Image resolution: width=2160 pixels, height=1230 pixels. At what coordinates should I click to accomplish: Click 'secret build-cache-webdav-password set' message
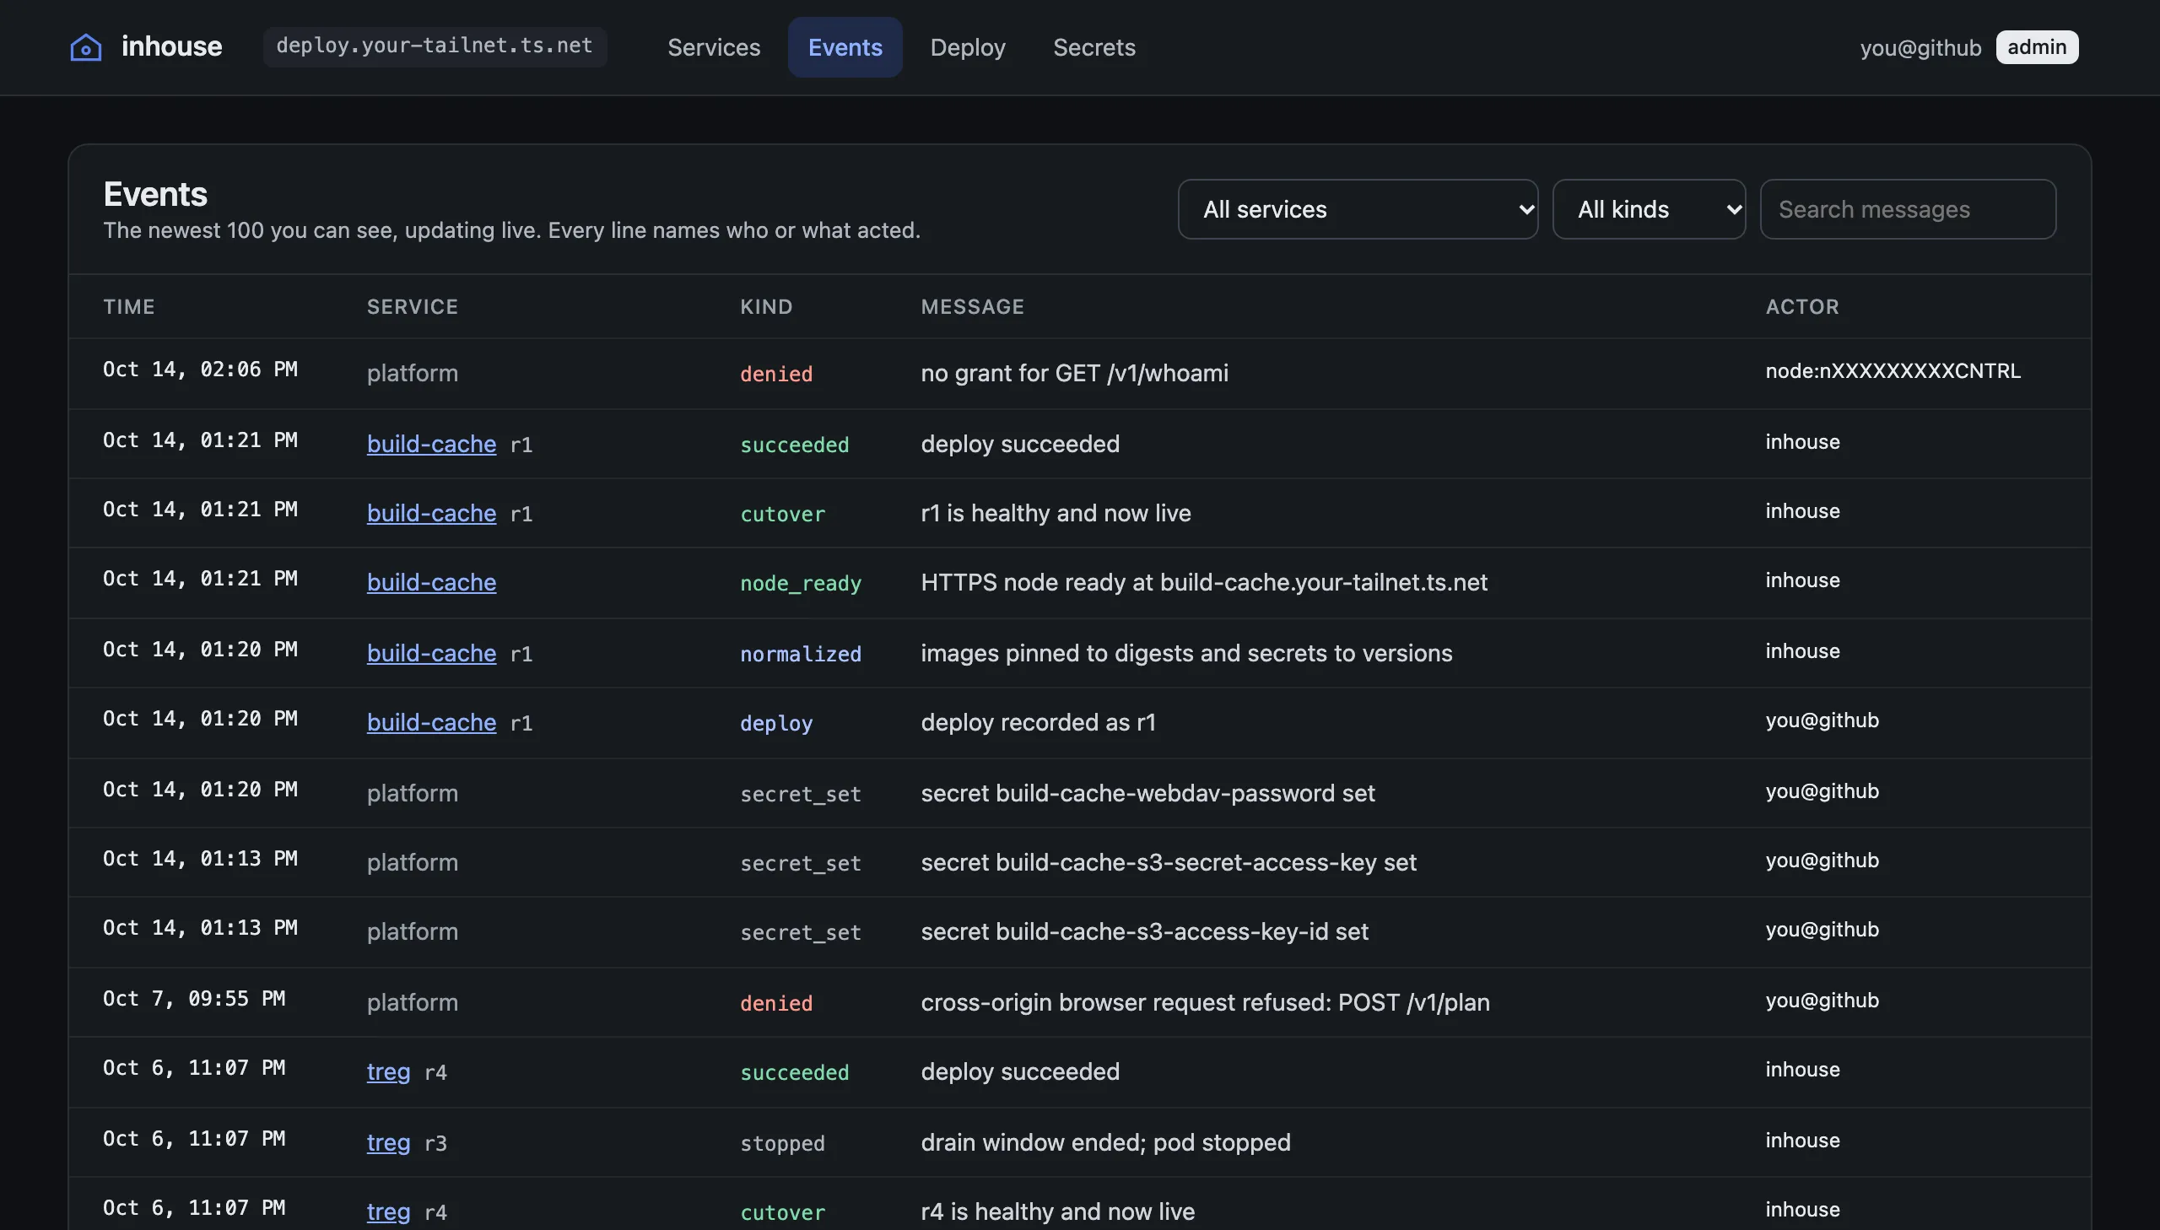pos(1148,792)
